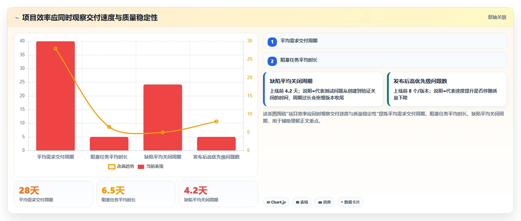Click the red 当前表现 legend swatch

click(141, 167)
